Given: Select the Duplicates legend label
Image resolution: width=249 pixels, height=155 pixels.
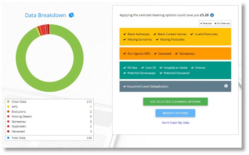Looking at the screenshot, I should pyautogui.click(x=19, y=126).
